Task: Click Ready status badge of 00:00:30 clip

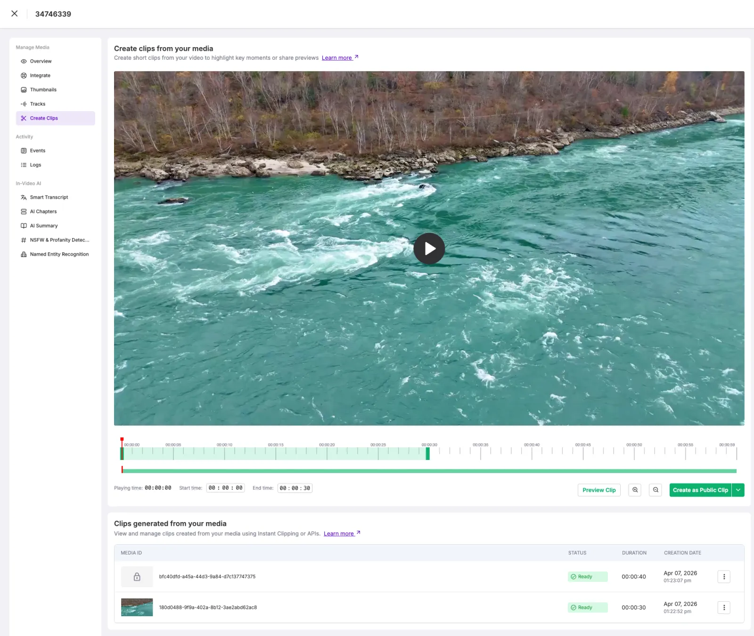Action: [x=588, y=608]
